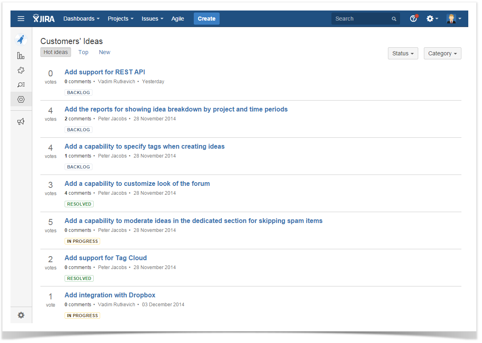Click the magnifier icon in the search box
This screenshot has width=482, height=343.
click(x=394, y=19)
